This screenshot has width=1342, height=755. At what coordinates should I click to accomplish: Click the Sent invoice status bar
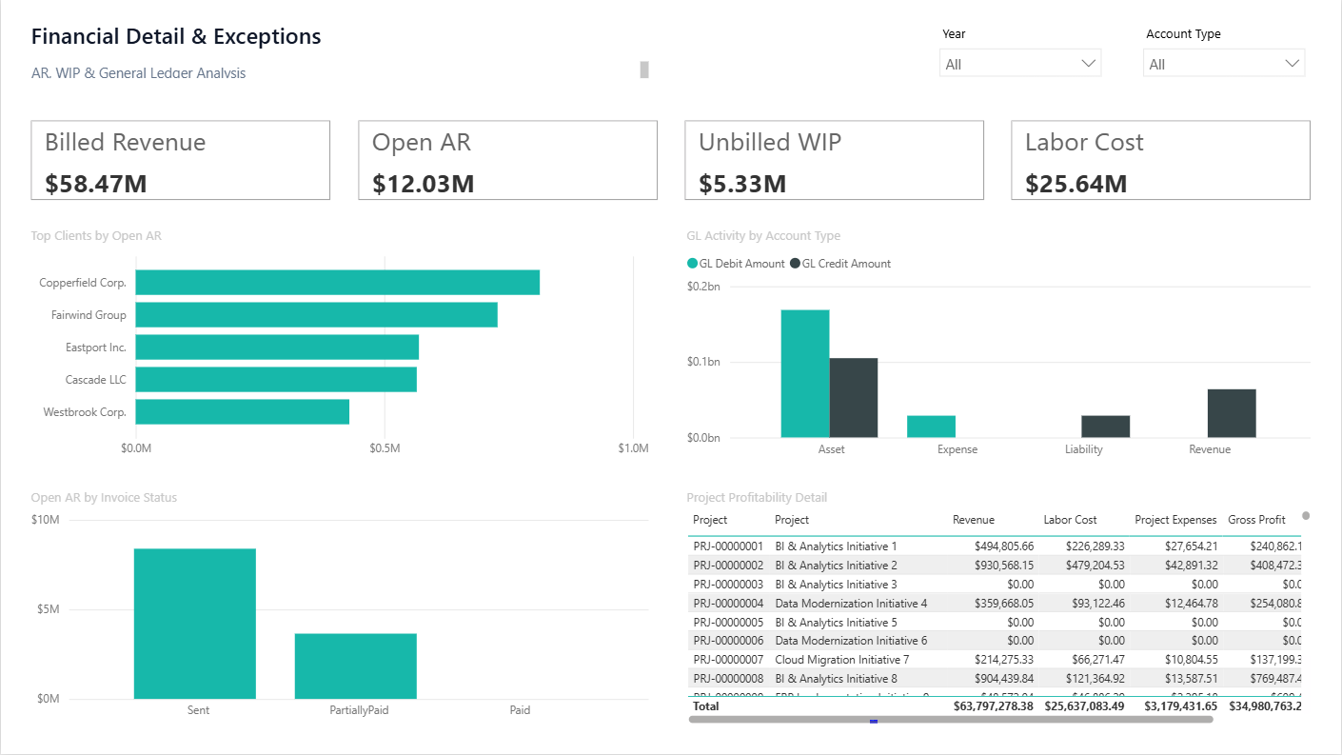point(195,624)
